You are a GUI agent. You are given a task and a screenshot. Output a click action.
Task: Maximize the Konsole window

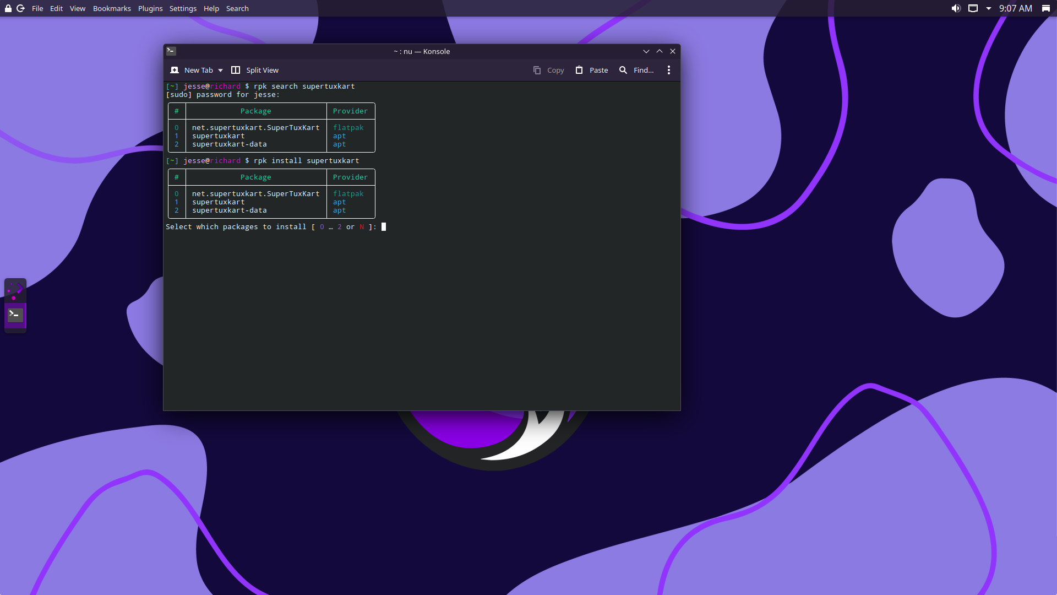click(660, 51)
